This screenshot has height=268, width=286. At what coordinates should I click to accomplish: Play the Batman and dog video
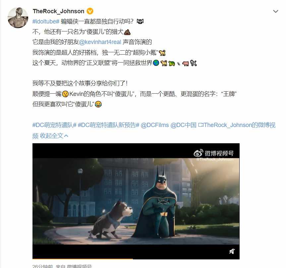click(x=136, y=201)
